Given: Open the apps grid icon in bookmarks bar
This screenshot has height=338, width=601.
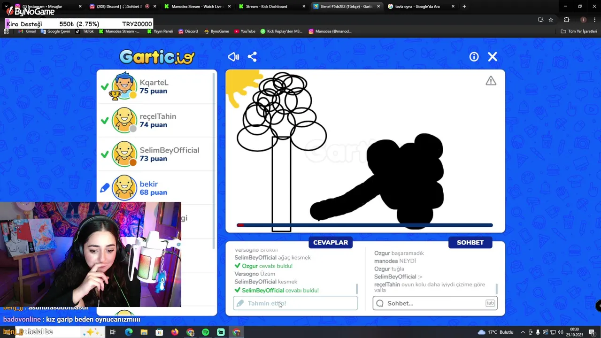Looking at the screenshot, I should tap(6, 31).
